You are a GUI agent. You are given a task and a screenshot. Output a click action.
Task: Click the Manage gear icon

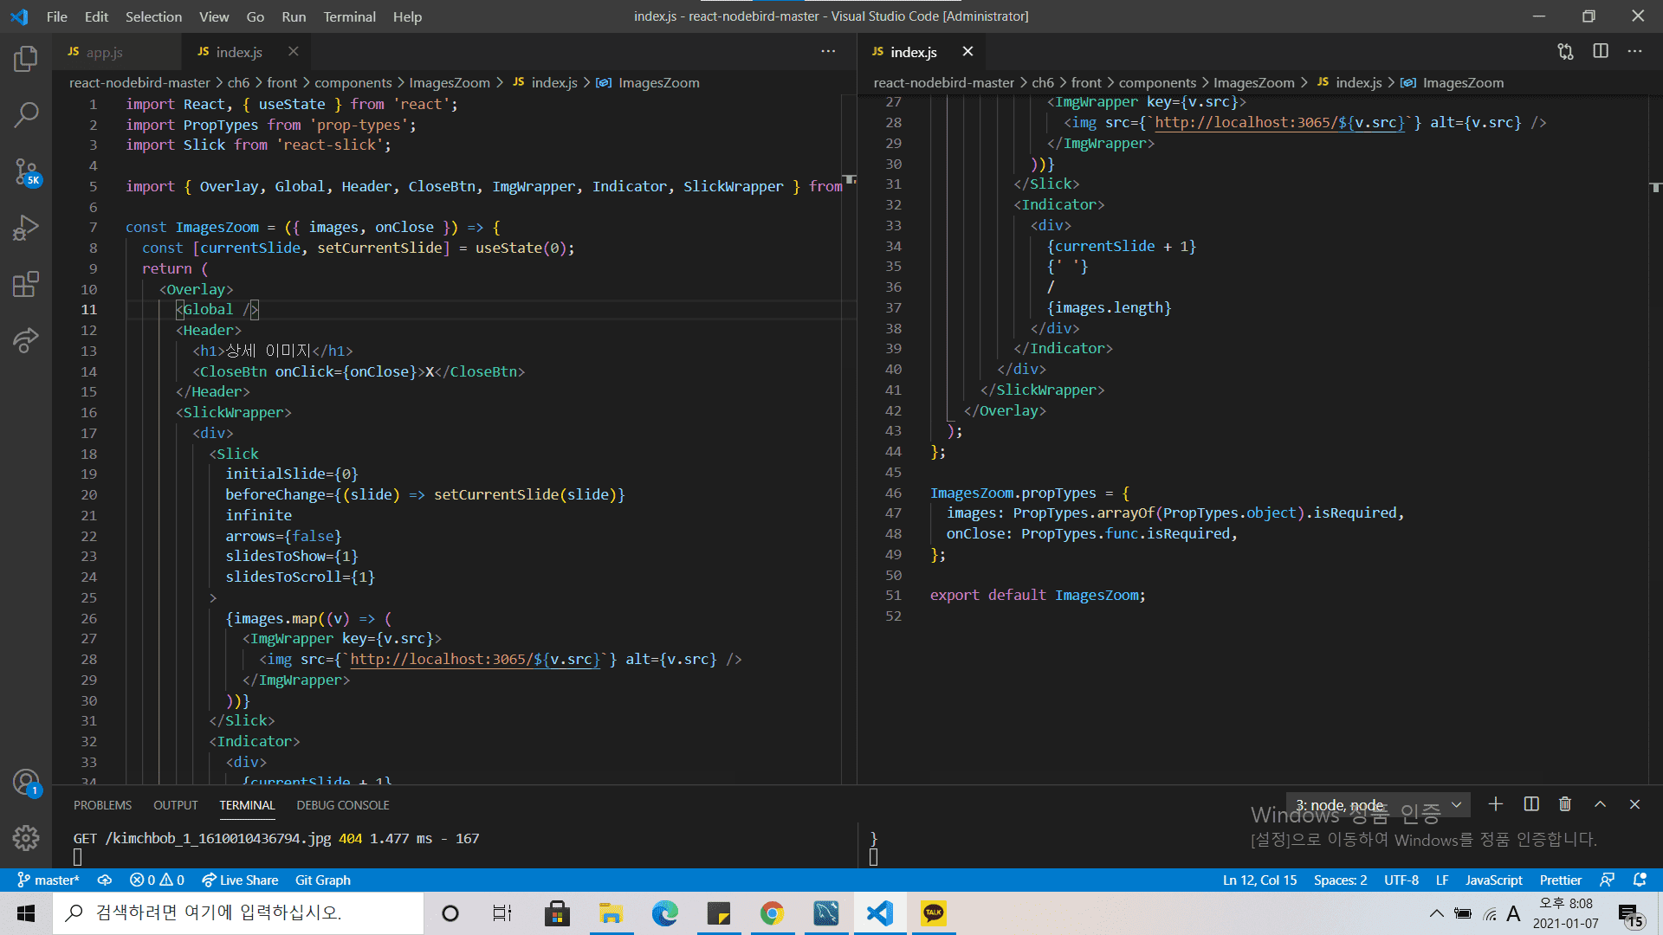click(26, 837)
